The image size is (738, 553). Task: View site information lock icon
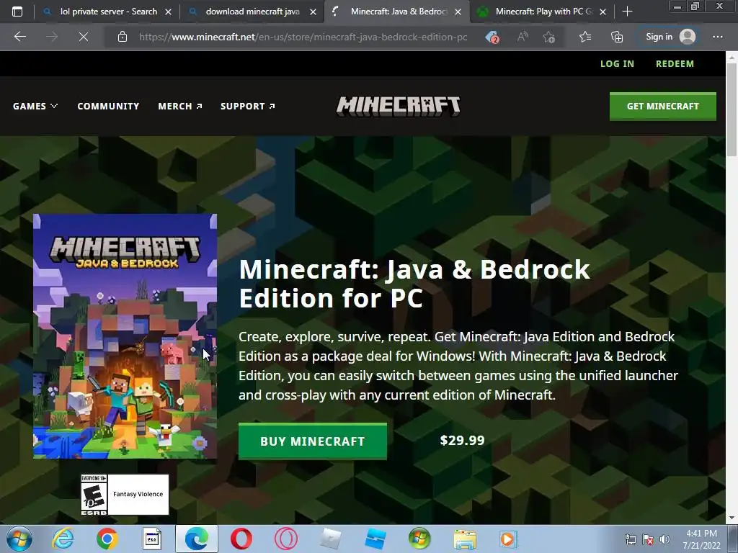123,37
